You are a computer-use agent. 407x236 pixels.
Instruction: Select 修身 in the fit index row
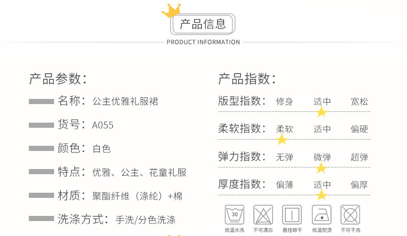pyautogui.click(x=284, y=102)
